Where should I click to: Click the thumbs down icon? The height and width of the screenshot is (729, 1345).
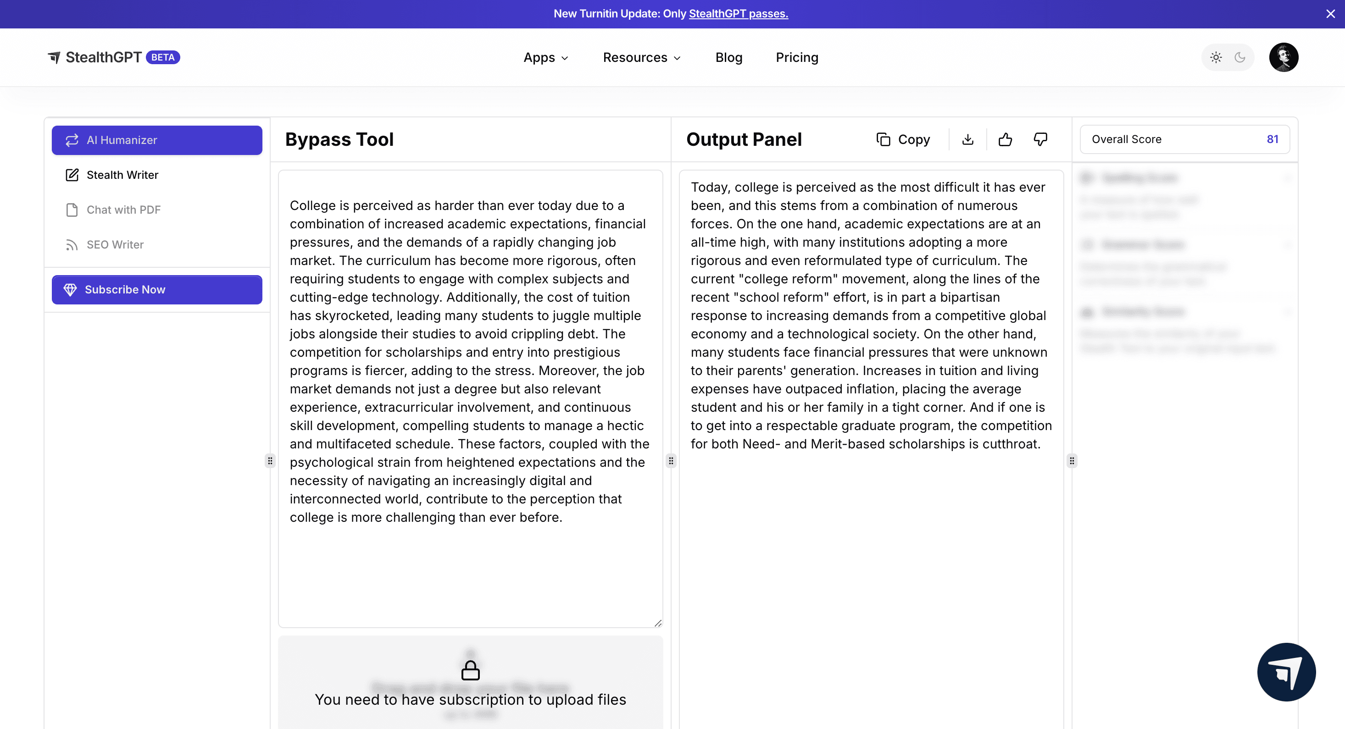(1040, 139)
